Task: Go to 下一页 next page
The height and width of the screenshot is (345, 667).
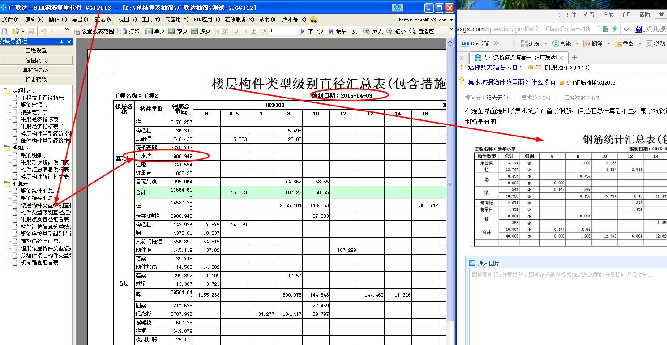Action: [312, 31]
